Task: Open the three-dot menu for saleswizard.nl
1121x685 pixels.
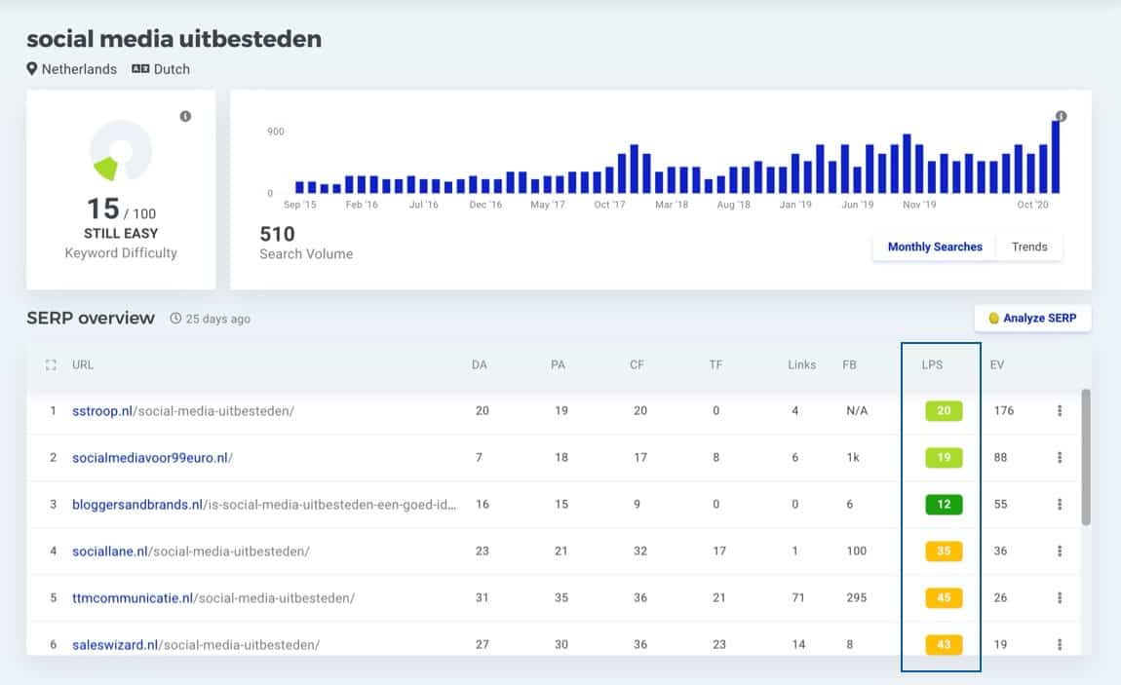Action: tap(1060, 644)
